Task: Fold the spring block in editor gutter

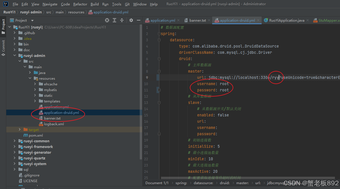Action: pyautogui.click(x=159, y=34)
